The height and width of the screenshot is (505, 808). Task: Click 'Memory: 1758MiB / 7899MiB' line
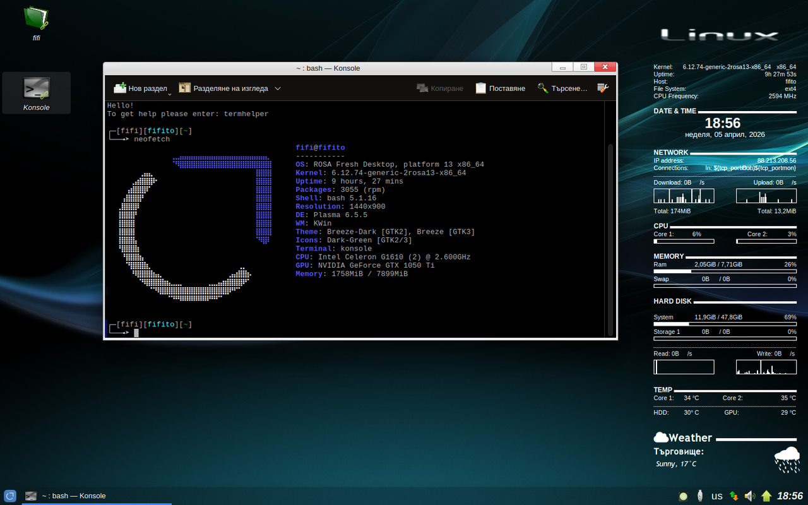tap(352, 274)
